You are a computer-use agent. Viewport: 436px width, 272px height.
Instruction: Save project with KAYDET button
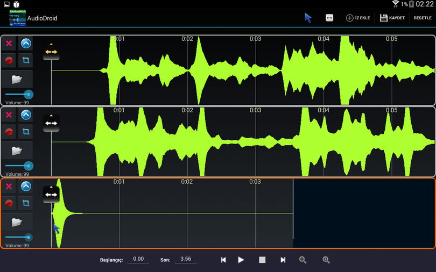pyautogui.click(x=392, y=18)
